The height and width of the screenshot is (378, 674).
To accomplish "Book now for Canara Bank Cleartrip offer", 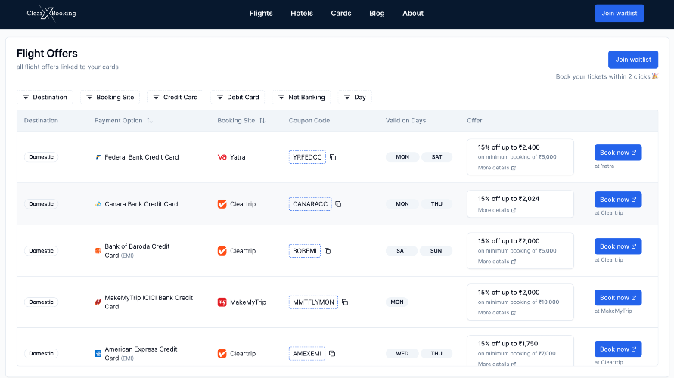I will click(618, 200).
